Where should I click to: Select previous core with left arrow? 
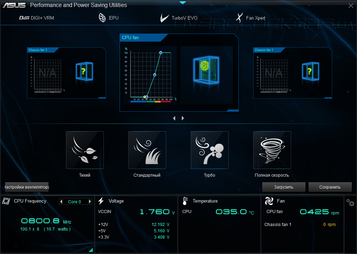click(x=61, y=202)
